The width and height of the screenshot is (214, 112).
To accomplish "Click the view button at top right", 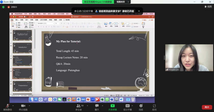I will (208, 7).
